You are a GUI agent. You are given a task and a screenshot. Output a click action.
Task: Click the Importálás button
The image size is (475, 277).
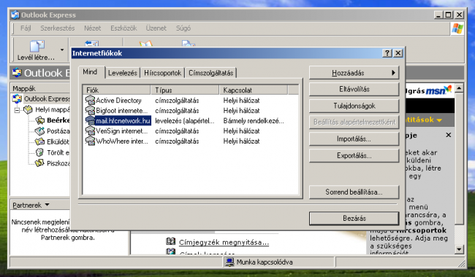[354, 139]
